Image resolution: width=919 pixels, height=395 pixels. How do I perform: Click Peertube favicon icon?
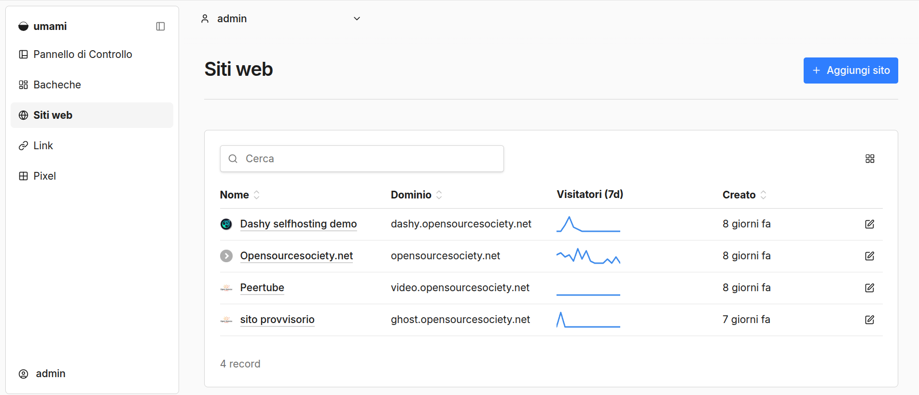[x=226, y=288]
